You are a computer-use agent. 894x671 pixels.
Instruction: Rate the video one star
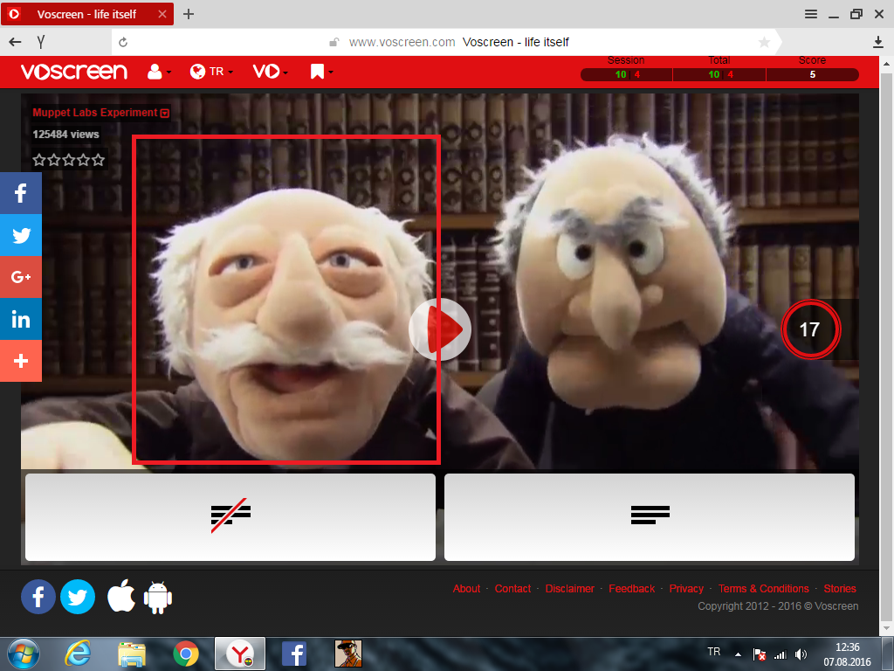(x=38, y=160)
